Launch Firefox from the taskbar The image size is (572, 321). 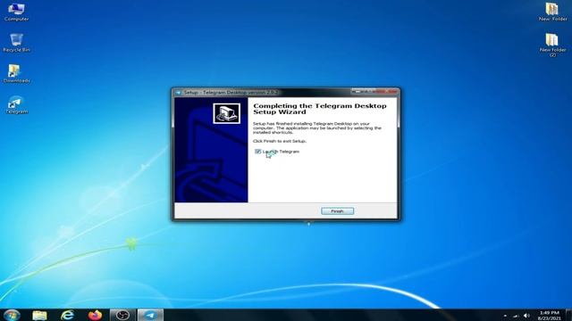coord(95,315)
